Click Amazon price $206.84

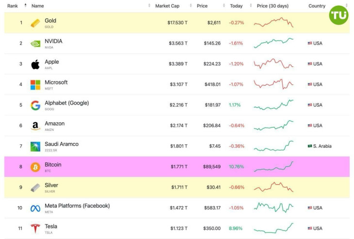pyautogui.click(x=212, y=126)
